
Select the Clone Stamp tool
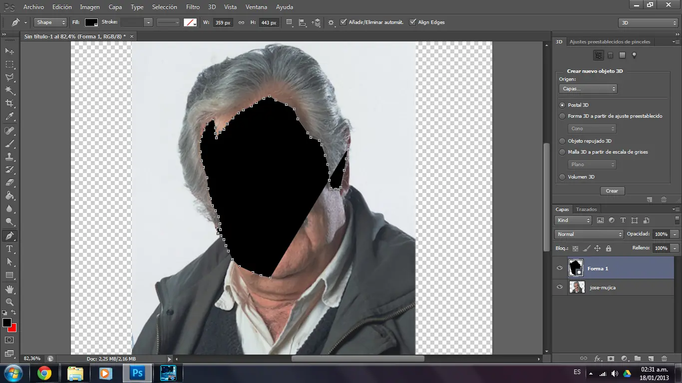[9, 157]
